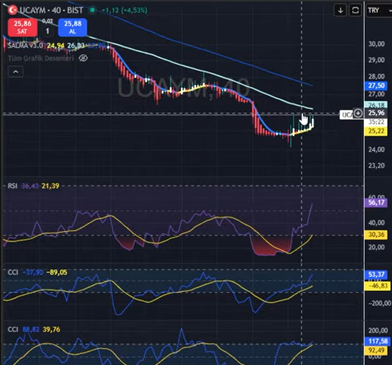Click the SALMA v3.0 indicator label
Image resolution: width=392 pixels, height=365 pixels.
coord(25,46)
